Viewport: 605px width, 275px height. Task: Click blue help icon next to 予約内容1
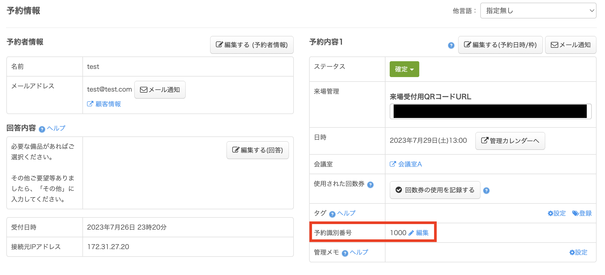(x=451, y=45)
